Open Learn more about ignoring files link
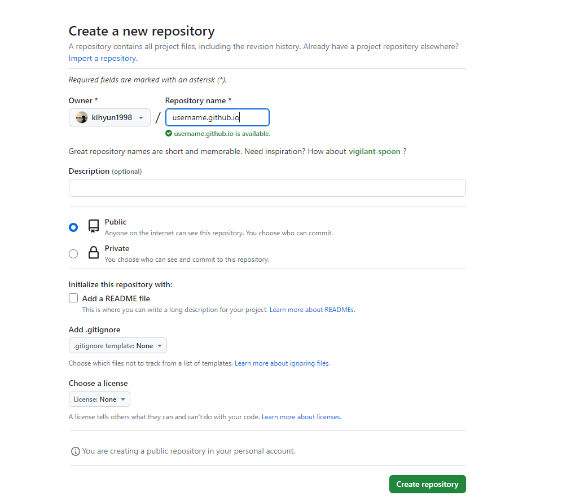 point(282,363)
